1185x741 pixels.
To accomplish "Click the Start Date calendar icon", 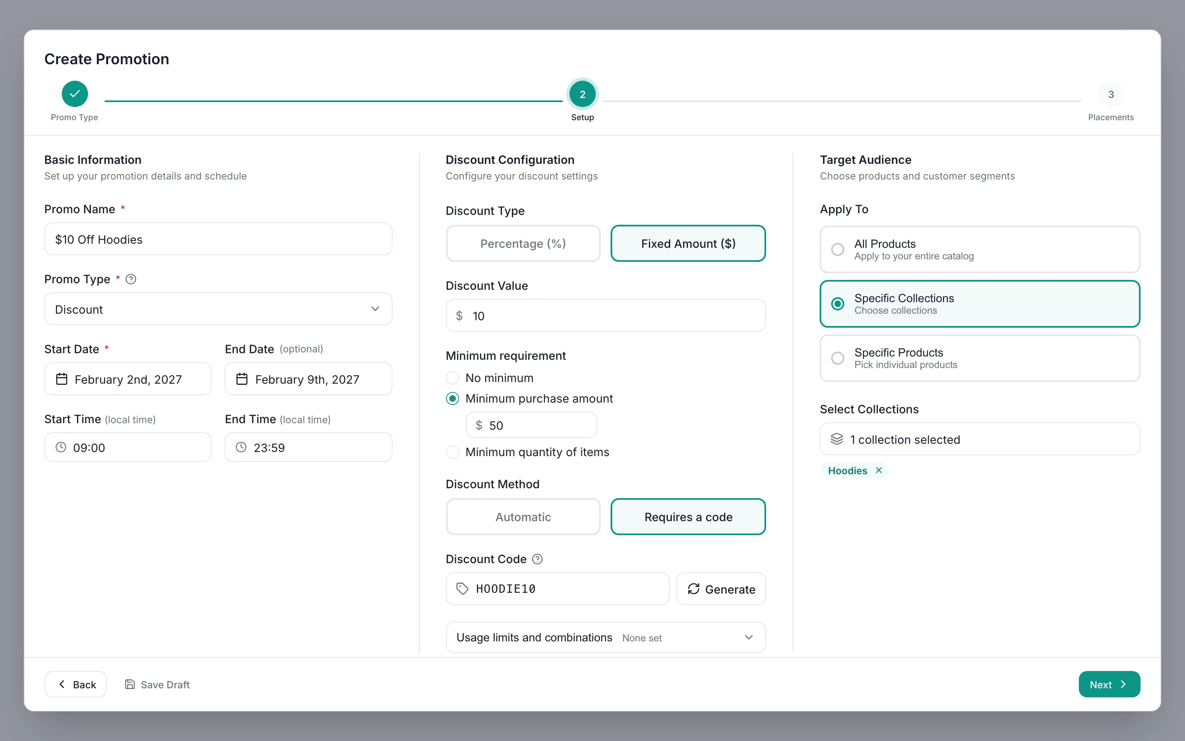I will (x=62, y=379).
